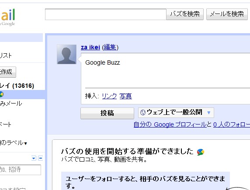Open the ベート sidebar item
Viewport: 250px width, 190px height.
tap(6, 124)
